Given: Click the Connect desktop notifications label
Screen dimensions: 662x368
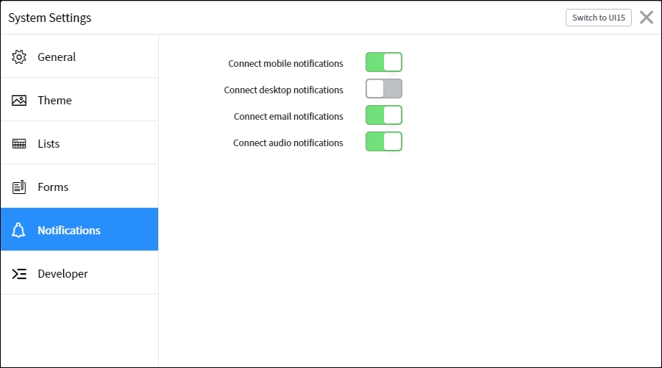Looking at the screenshot, I should click(x=283, y=90).
